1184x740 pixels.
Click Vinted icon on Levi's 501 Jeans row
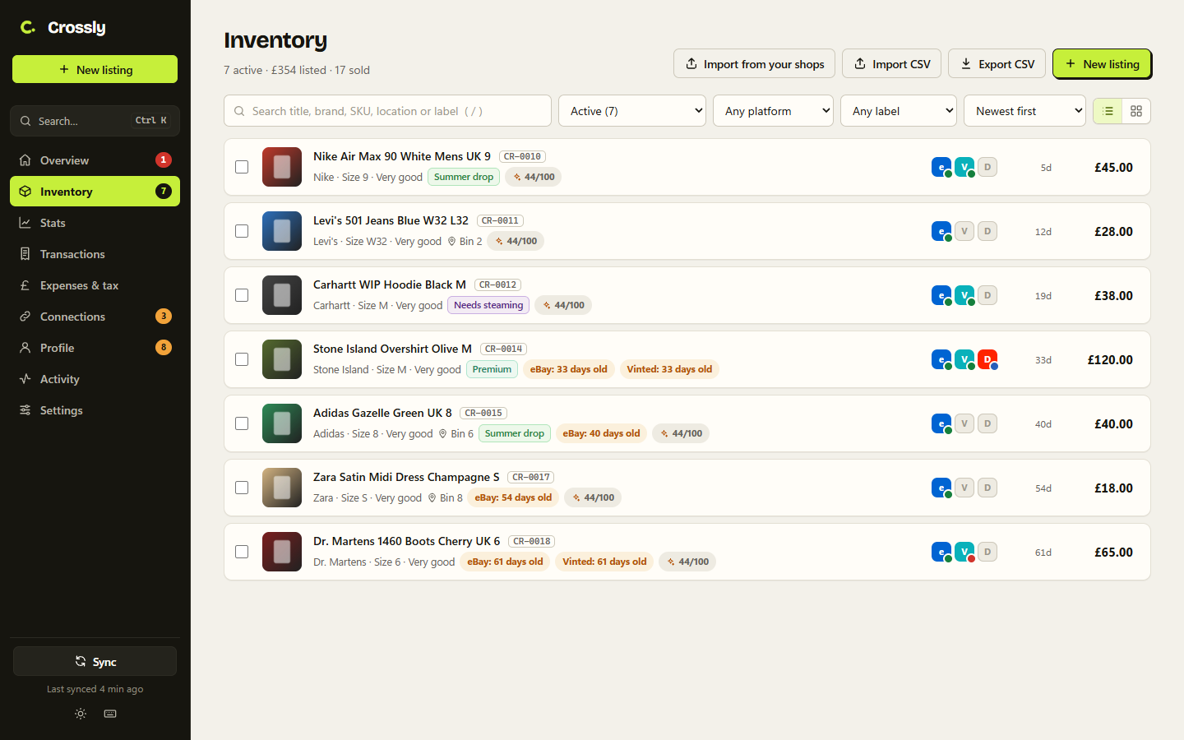[964, 231]
